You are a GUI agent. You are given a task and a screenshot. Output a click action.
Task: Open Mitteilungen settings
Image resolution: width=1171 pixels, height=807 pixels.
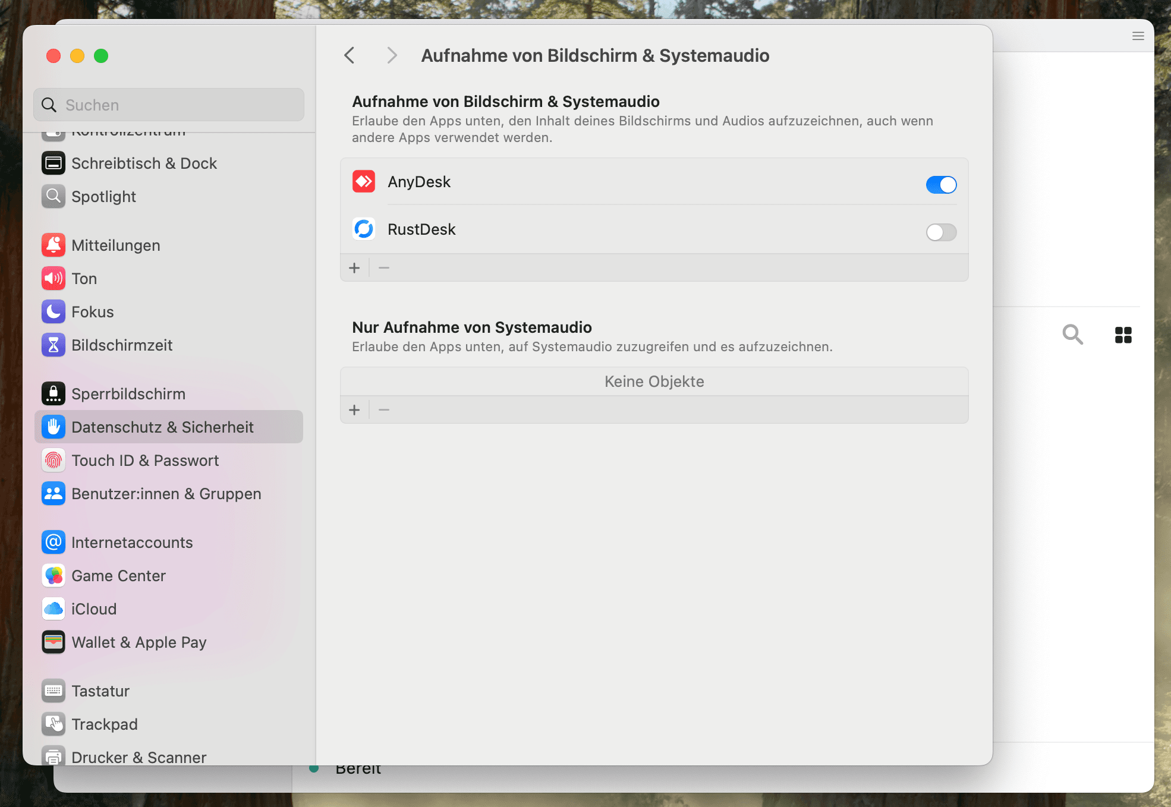click(169, 245)
